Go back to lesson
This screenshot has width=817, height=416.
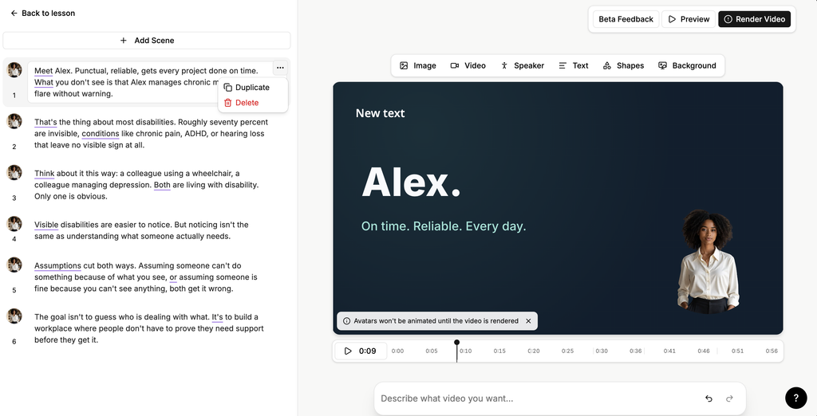pos(43,13)
